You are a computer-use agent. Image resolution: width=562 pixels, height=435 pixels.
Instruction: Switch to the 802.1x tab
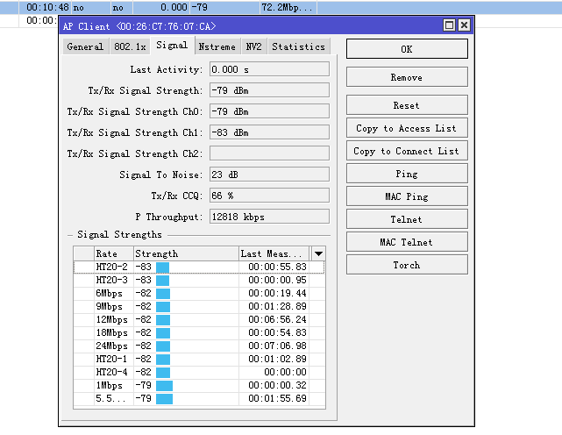[x=130, y=47]
